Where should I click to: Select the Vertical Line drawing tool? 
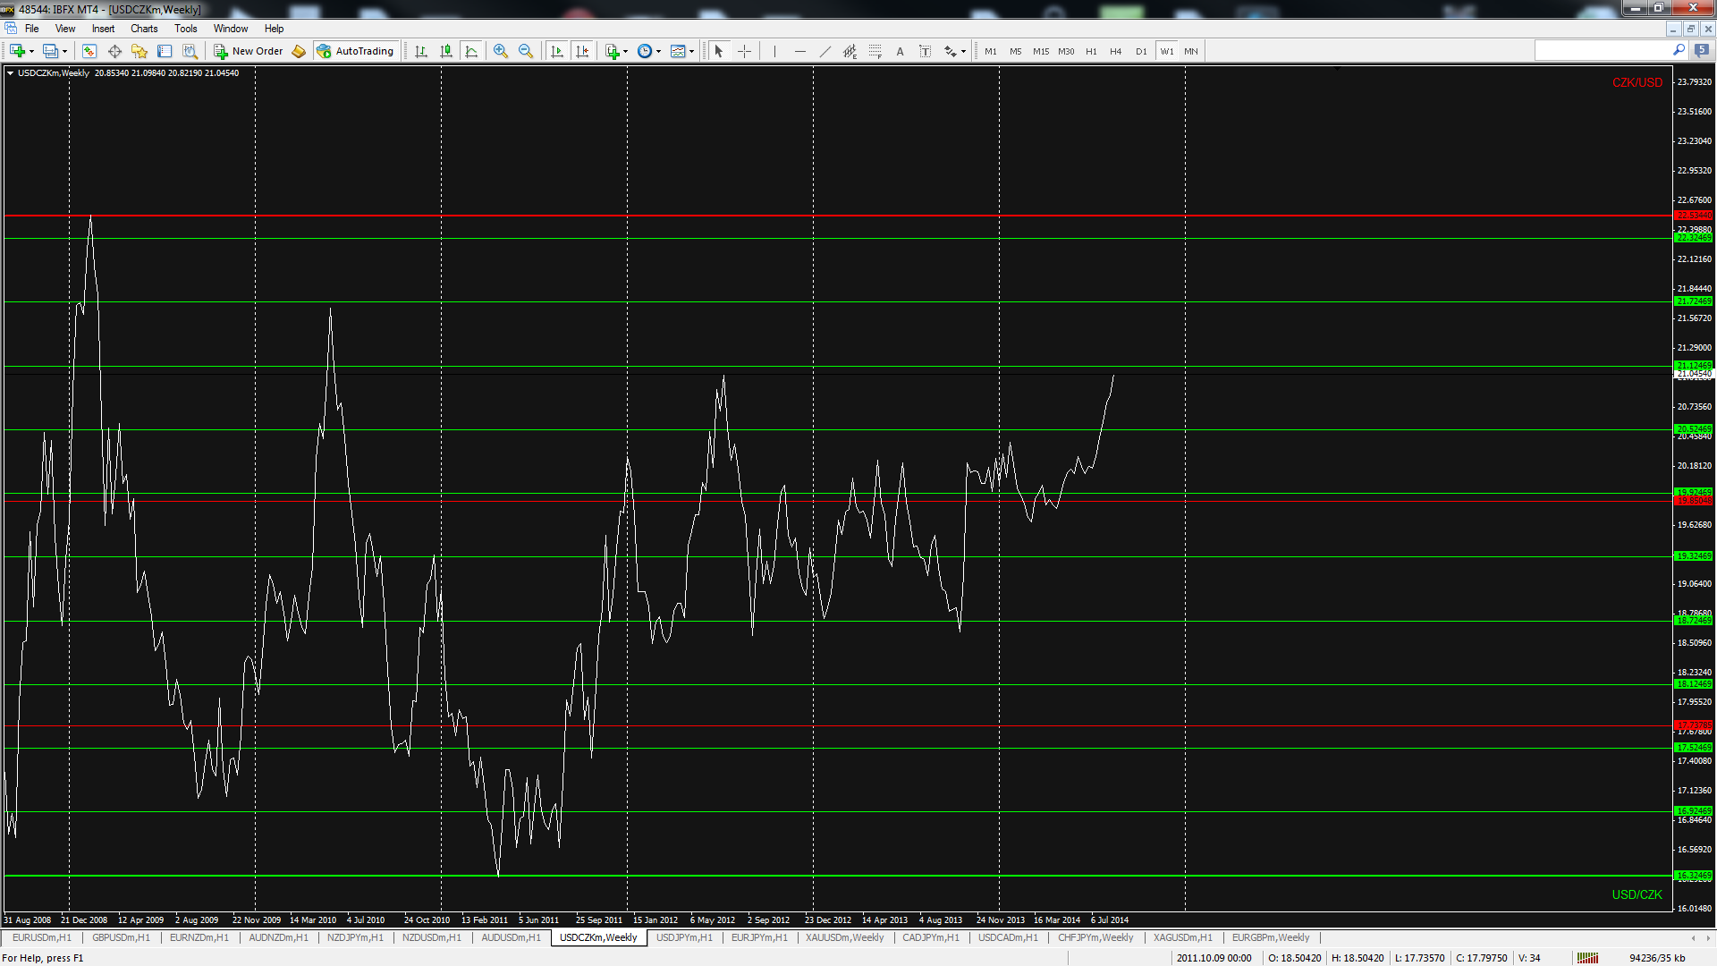pyautogui.click(x=774, y=51)
